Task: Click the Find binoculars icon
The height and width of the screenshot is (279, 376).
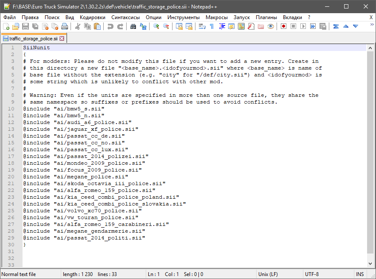Action: [x=133, y=26]
